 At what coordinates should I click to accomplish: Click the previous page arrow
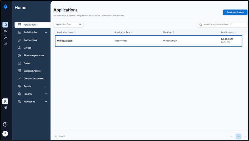click(232, 137)
